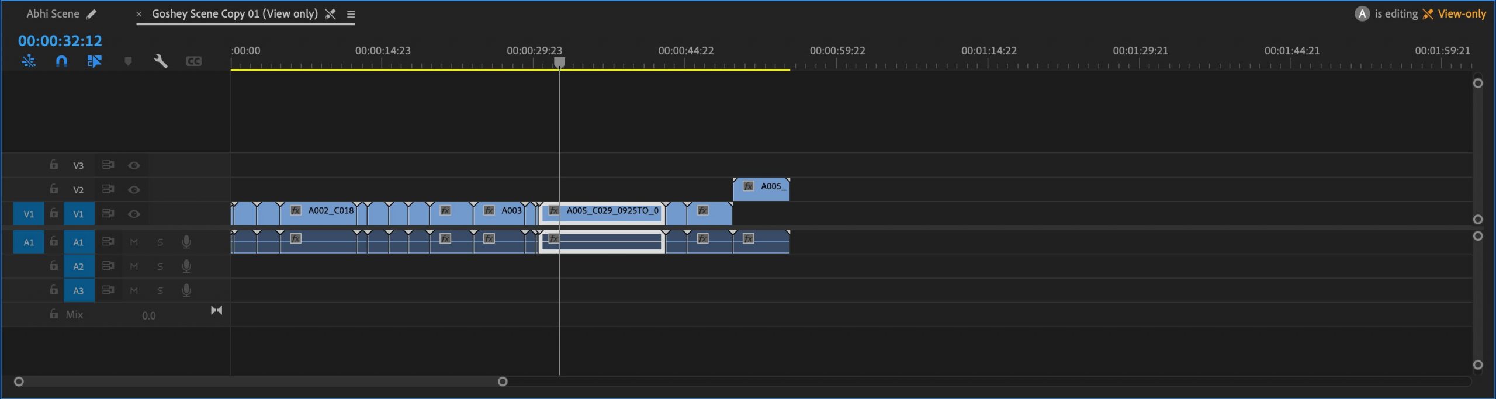Hide track V1 with eye icon
The height and width of the screenshot is (399, 1496).
134,214
